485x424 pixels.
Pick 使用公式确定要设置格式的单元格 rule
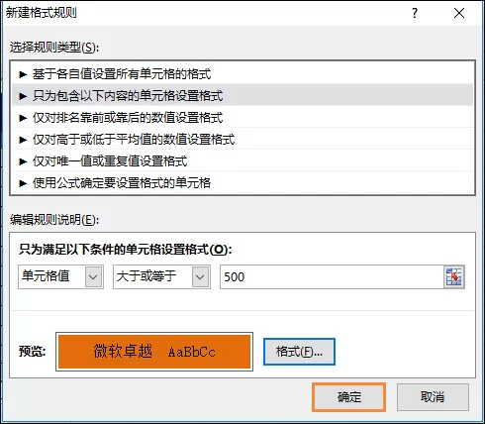pos(242,182)
